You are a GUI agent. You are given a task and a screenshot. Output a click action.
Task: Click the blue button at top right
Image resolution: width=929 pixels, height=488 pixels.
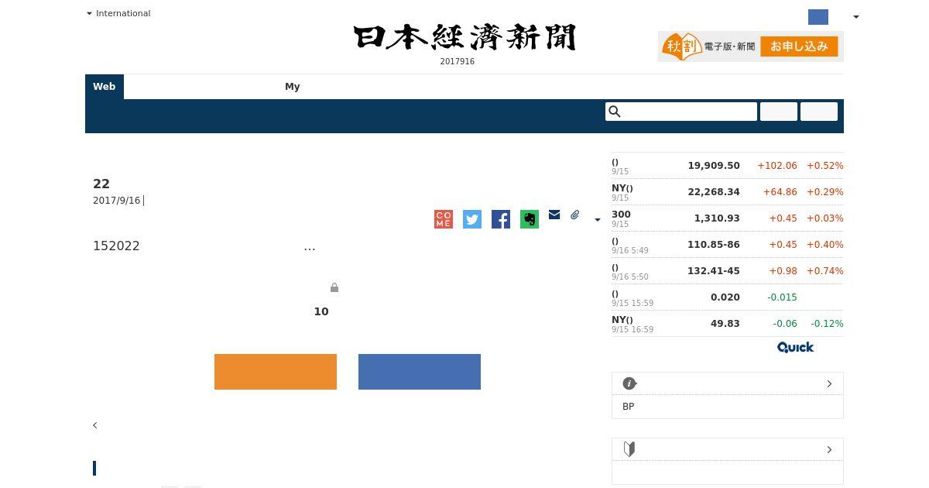pos(818,17)
